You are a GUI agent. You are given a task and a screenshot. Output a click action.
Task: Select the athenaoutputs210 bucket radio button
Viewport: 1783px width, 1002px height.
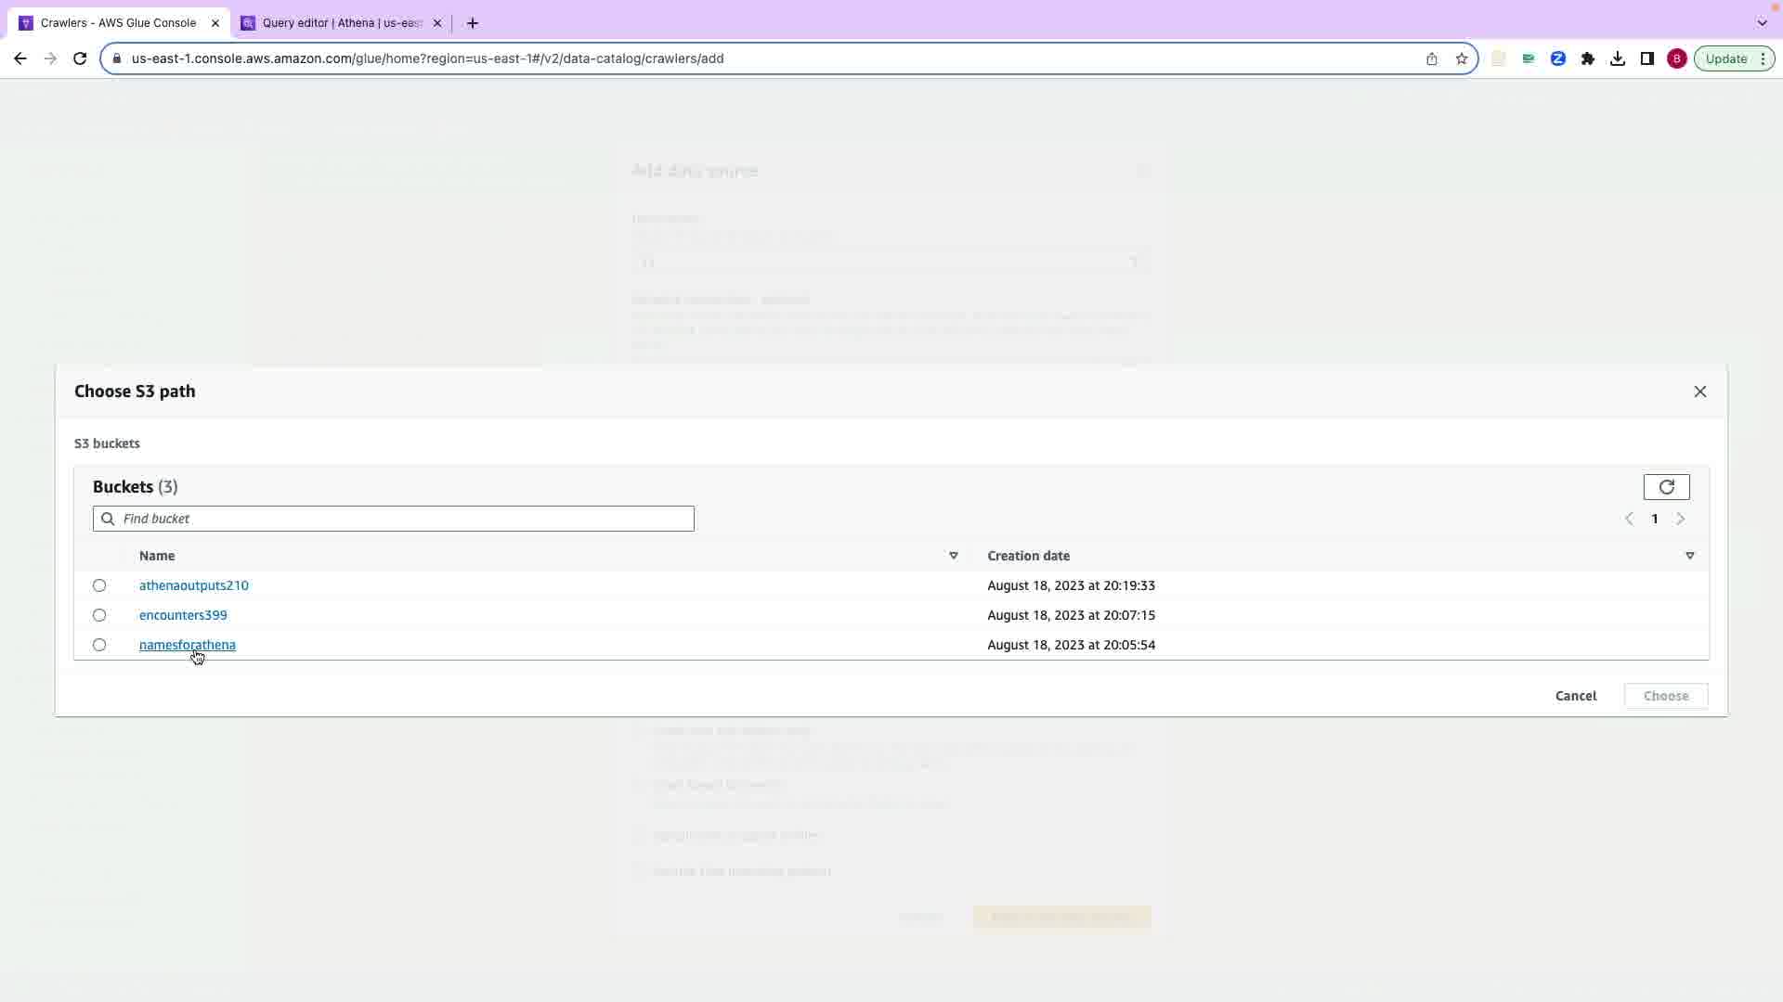tap(99, 585)
